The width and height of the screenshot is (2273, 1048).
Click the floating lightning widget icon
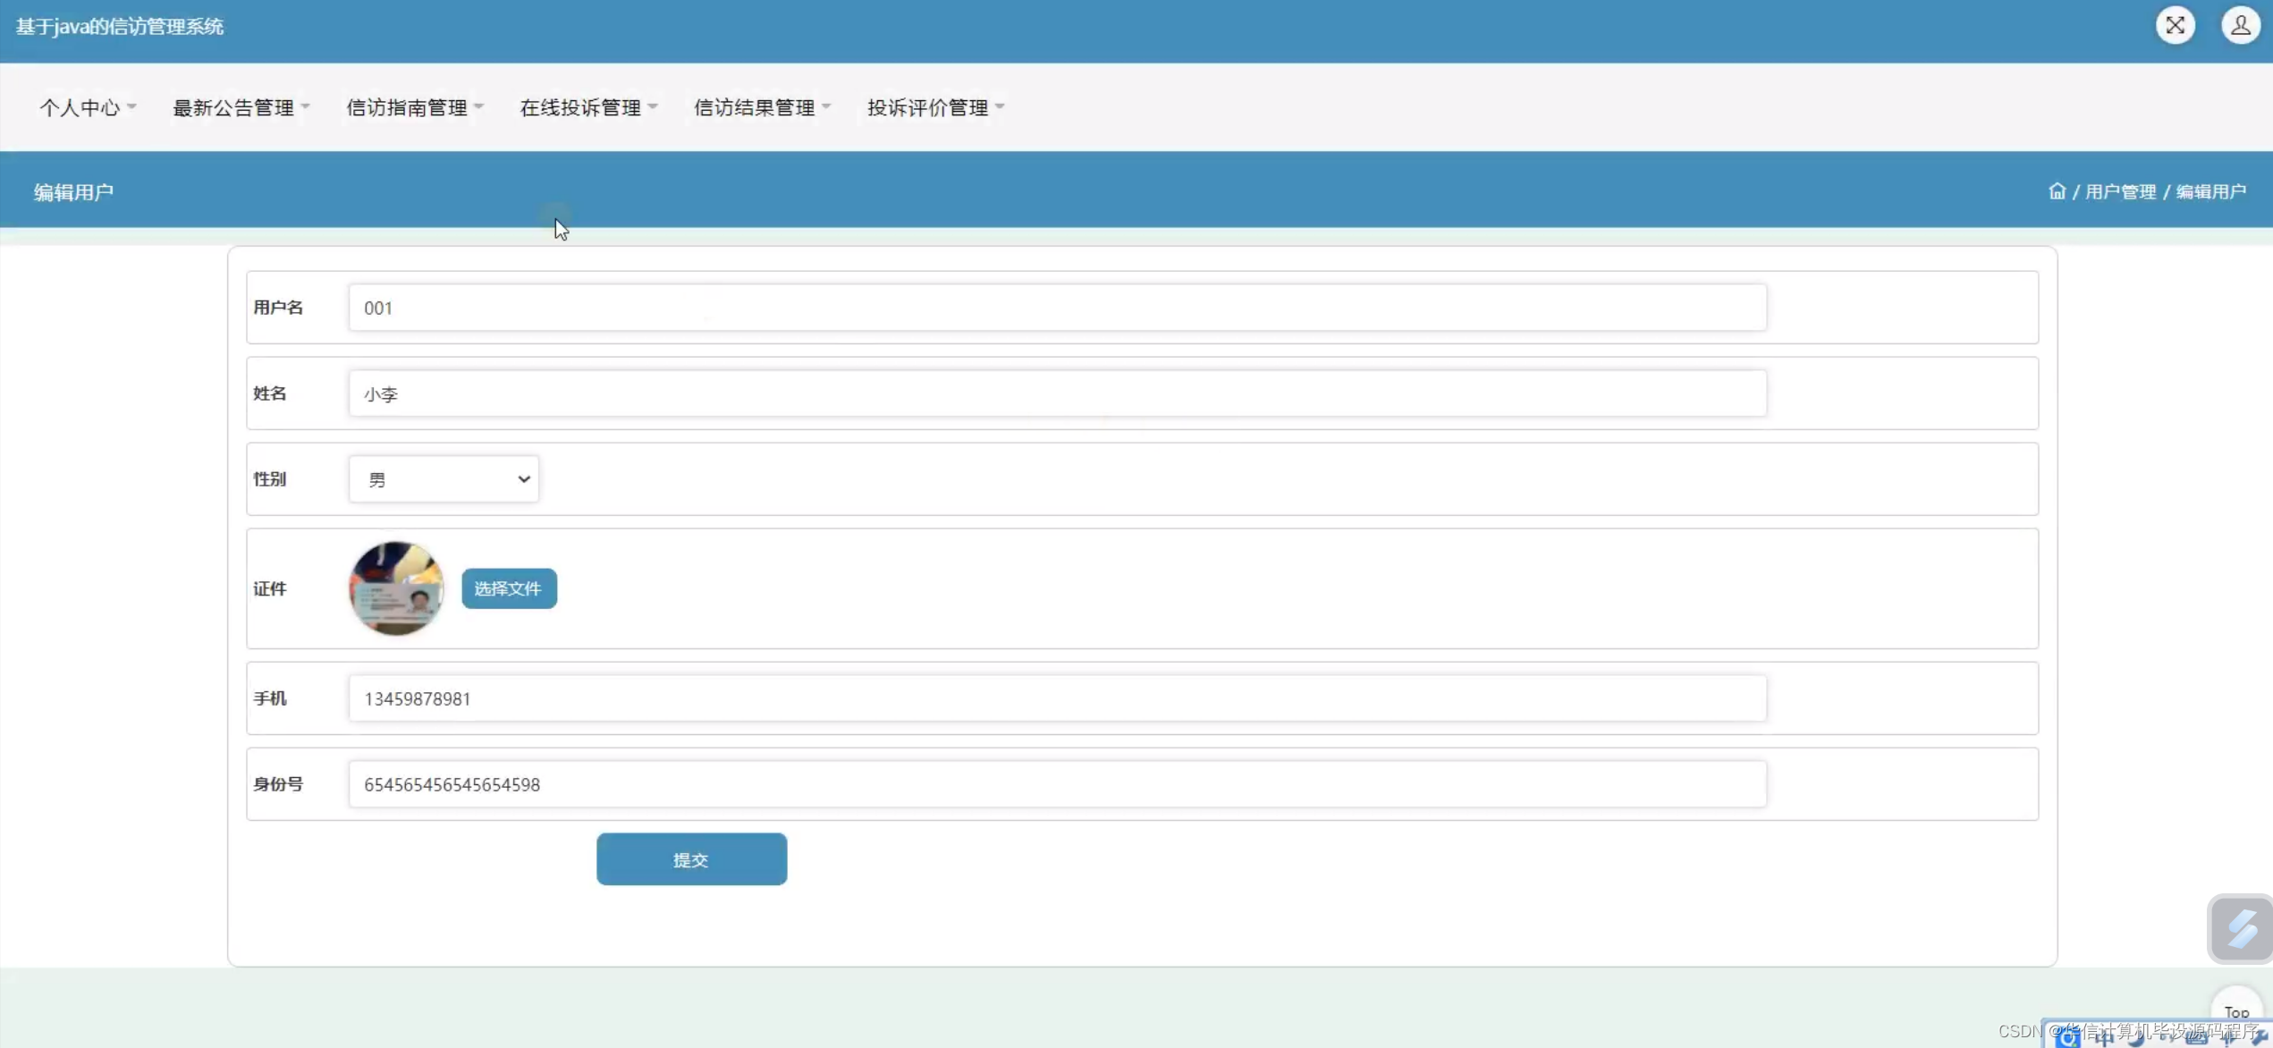coord(2241,928)
